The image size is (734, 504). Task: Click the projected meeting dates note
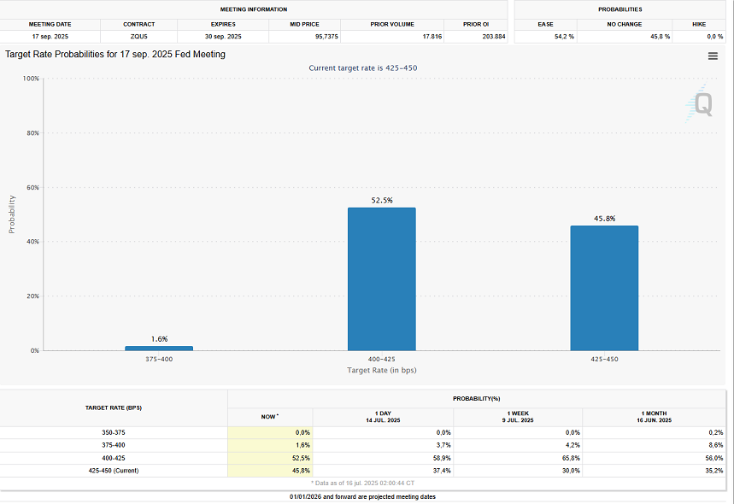pos(363,497)
